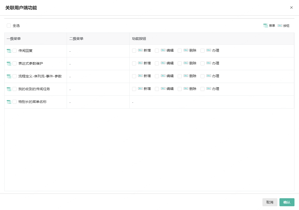Click the 功能按钮 column header
Viewport: 299px width, 210px height.
[139, 39]
